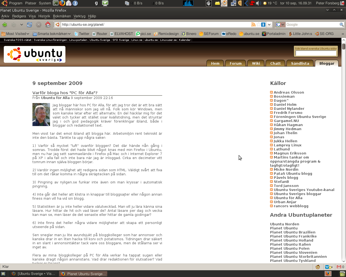Switch to the Chatt tab
The image size is (346, 277).
tap(275, 63)
